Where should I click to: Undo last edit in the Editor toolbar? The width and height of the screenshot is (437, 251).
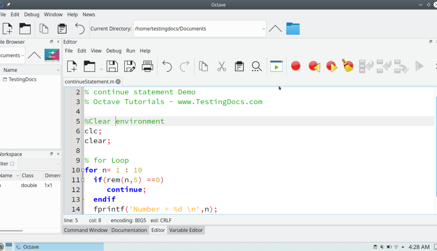pos(167,66)
